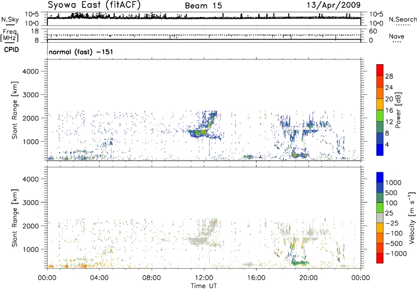Click the Power colorbar blue bottom segment
The height and width of the screenshot is (289, 417).
coord(380,150)
